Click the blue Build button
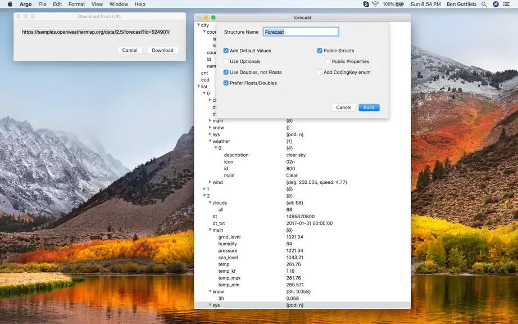Viewport: 518px width, 324px height. tap(369, 107)
